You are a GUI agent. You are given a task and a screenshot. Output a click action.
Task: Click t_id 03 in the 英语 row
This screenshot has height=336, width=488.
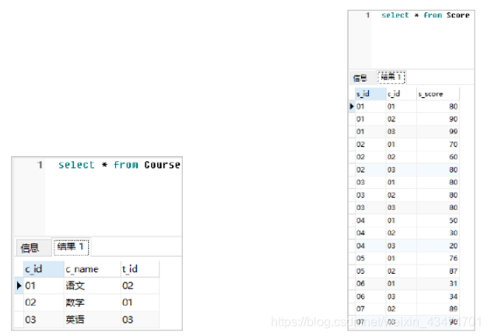140,320
